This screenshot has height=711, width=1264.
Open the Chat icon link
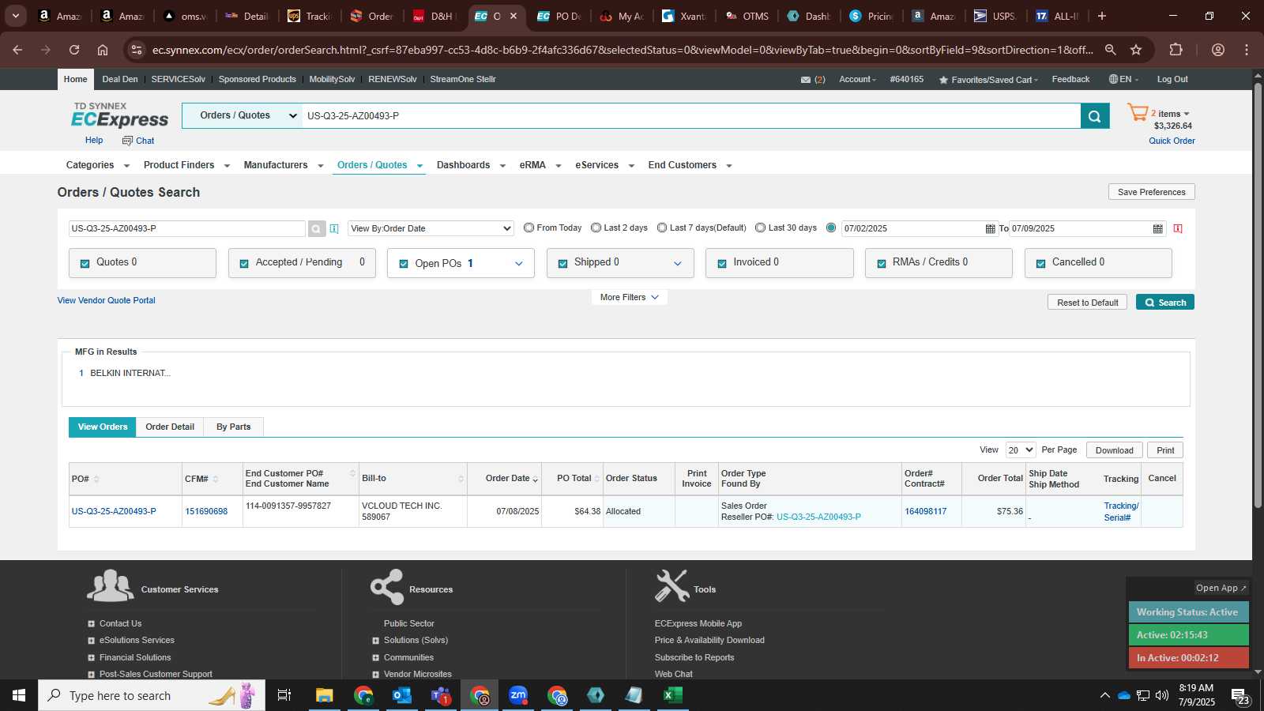pyautogui.click(x=138, y=141)
